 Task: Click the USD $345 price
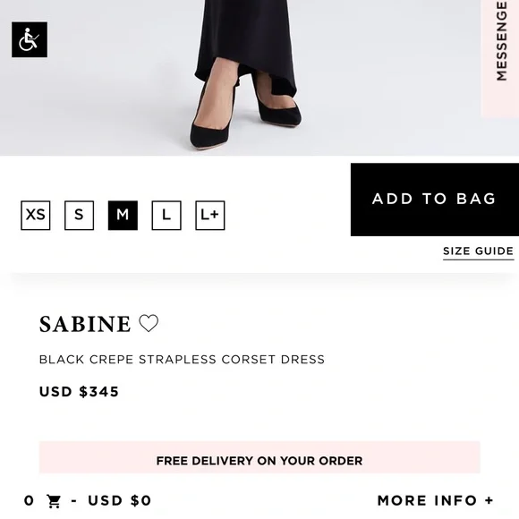(x=79, y=392)
